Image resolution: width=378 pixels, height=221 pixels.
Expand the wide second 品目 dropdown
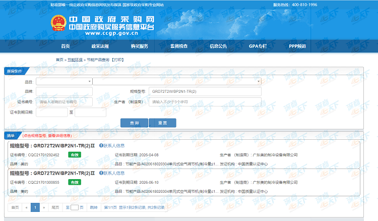point(177,82)
